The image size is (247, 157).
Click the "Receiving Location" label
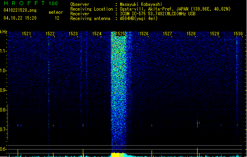(x=91, y=9)
